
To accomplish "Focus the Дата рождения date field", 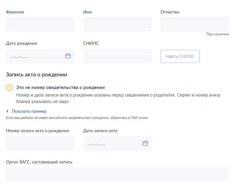I will 35,56.
